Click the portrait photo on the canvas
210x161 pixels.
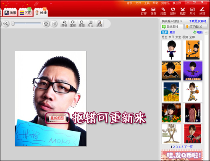coord(50,98)
